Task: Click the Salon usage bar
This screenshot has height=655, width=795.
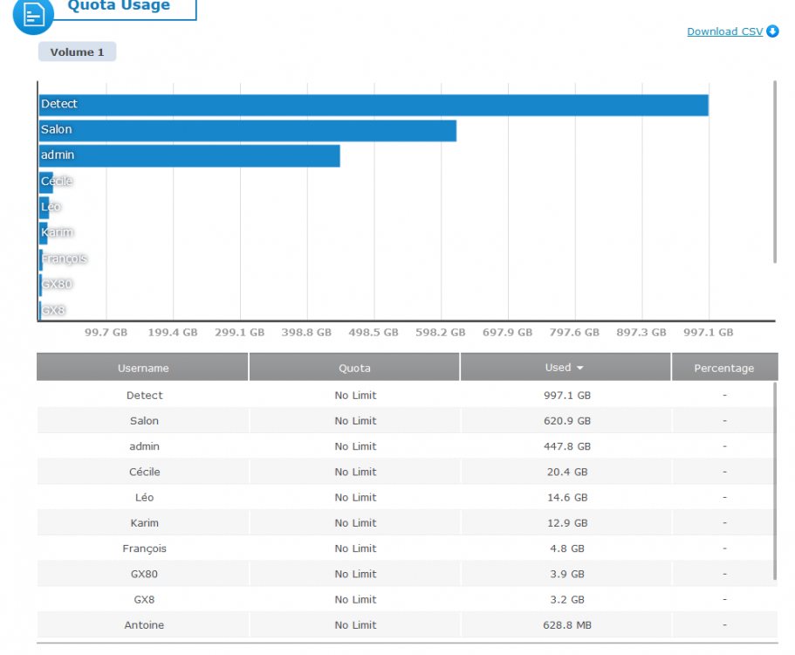Action: 248,130
